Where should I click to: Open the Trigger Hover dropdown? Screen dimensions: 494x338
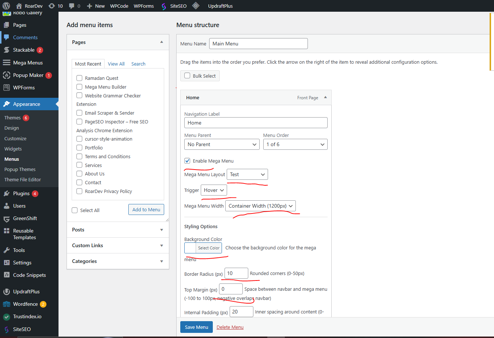[214, 190]
